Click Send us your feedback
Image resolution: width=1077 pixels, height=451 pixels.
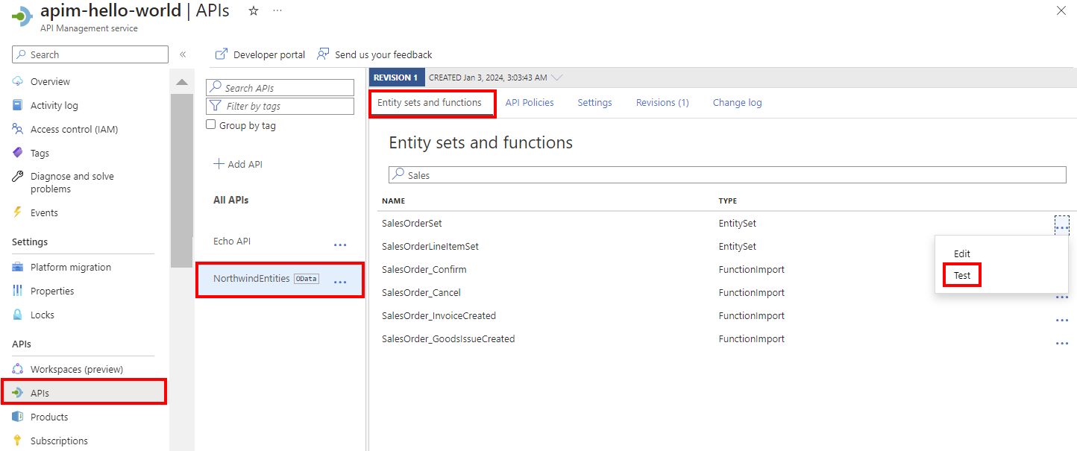click(374, 54)
